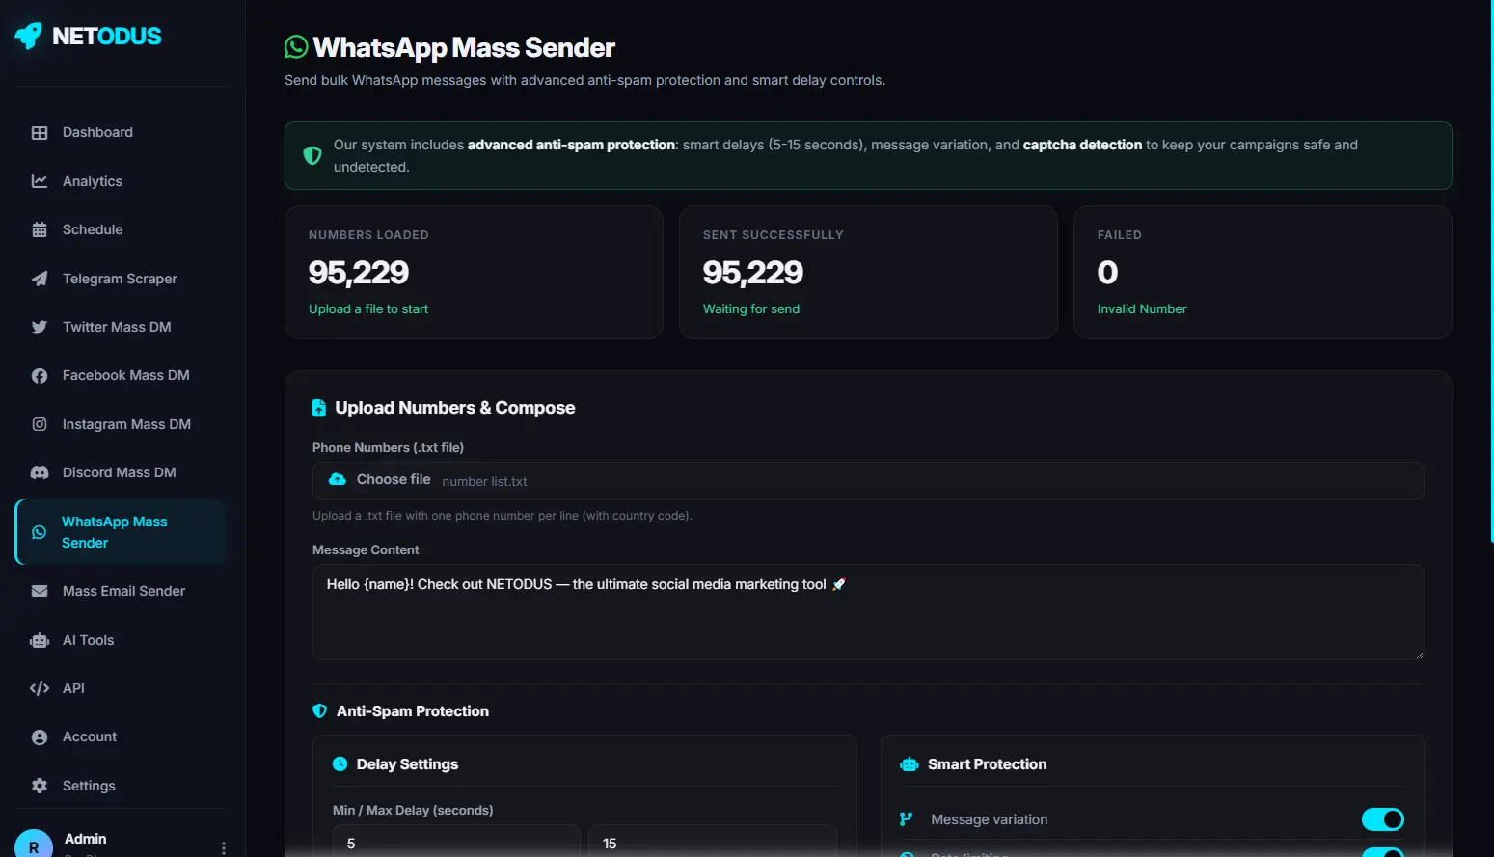Image resolution: width=1494 pixels, height=857 pixels.
Task: Open Instagram Mass DM via camera icon
Action: [40, 424]
